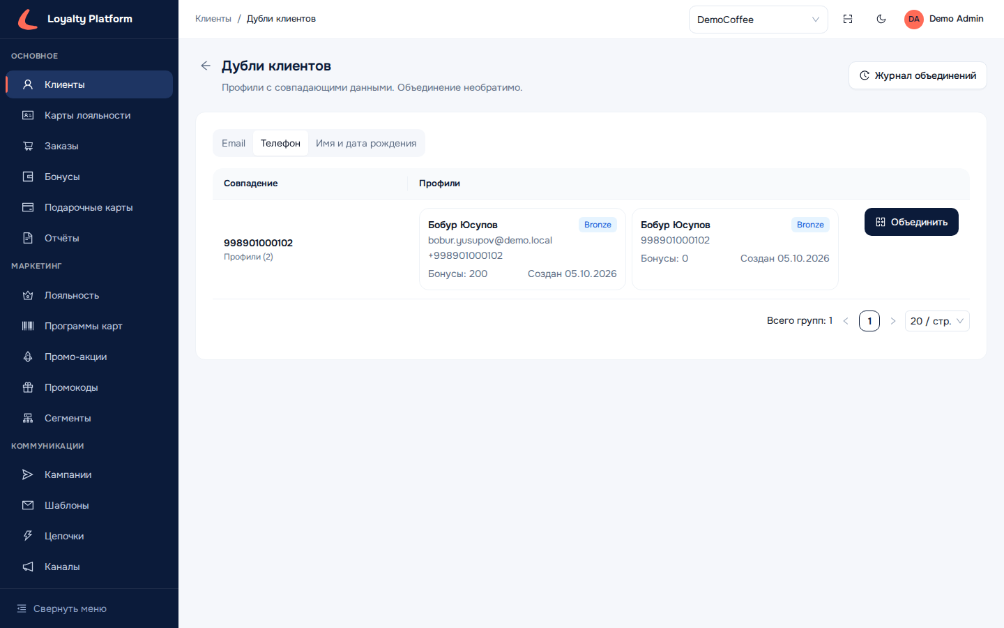Click the Подарочные карты card icon
1004x628 pixels.
28,207
